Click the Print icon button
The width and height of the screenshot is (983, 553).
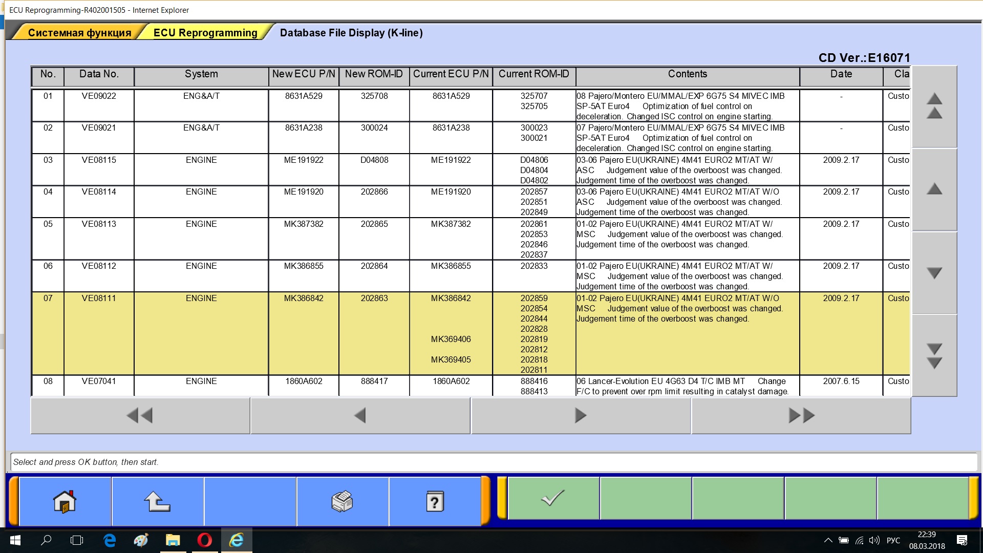342,501
